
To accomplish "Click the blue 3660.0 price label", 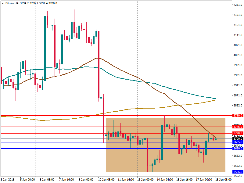I will 237,149.
